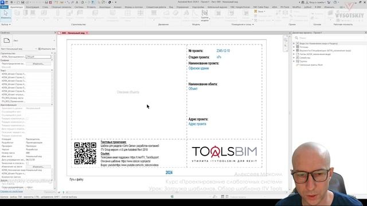This screenshot has height=206, width=367.
Task: Switch to the Конструкция ribbon tab
Action: click(x=33, y=7)
